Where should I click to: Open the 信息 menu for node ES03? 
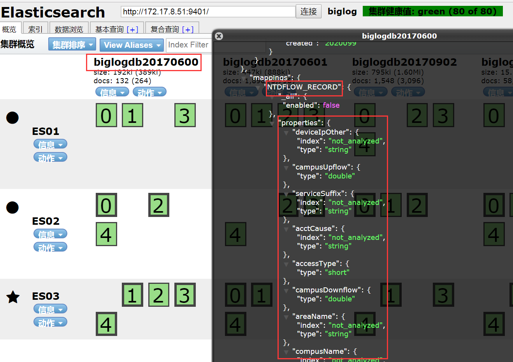click(x=50, y=309)
